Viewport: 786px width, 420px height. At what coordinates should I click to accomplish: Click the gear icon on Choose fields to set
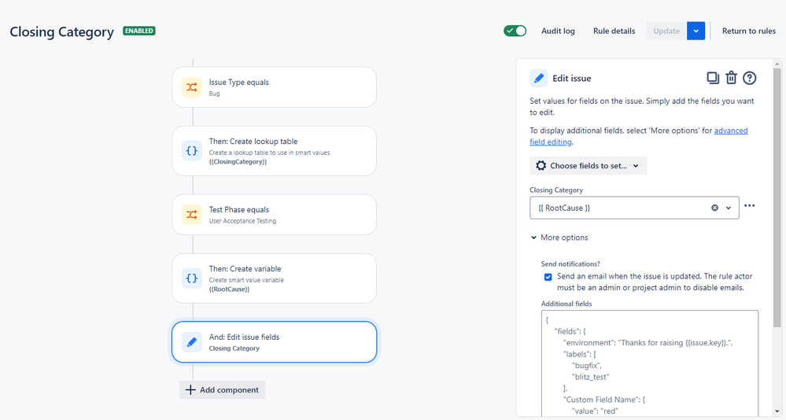pyautogui.click(x=541, y=165)
